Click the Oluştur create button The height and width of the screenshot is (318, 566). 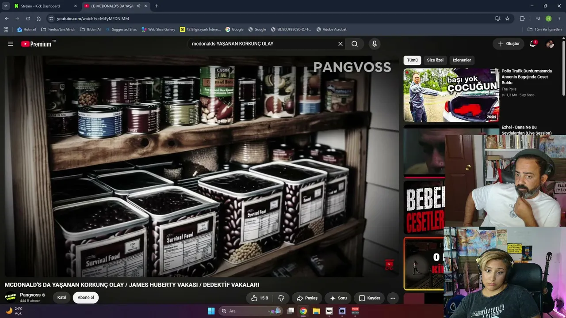(509, 44)
